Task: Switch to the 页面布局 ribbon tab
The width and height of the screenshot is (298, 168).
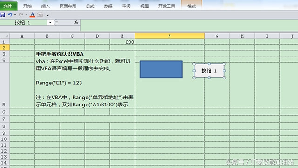Action: point(68,6)
